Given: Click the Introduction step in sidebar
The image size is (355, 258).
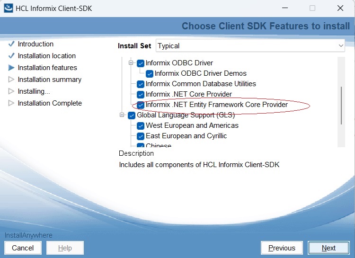Looking at the screenshot, I should tap(35, 44).
